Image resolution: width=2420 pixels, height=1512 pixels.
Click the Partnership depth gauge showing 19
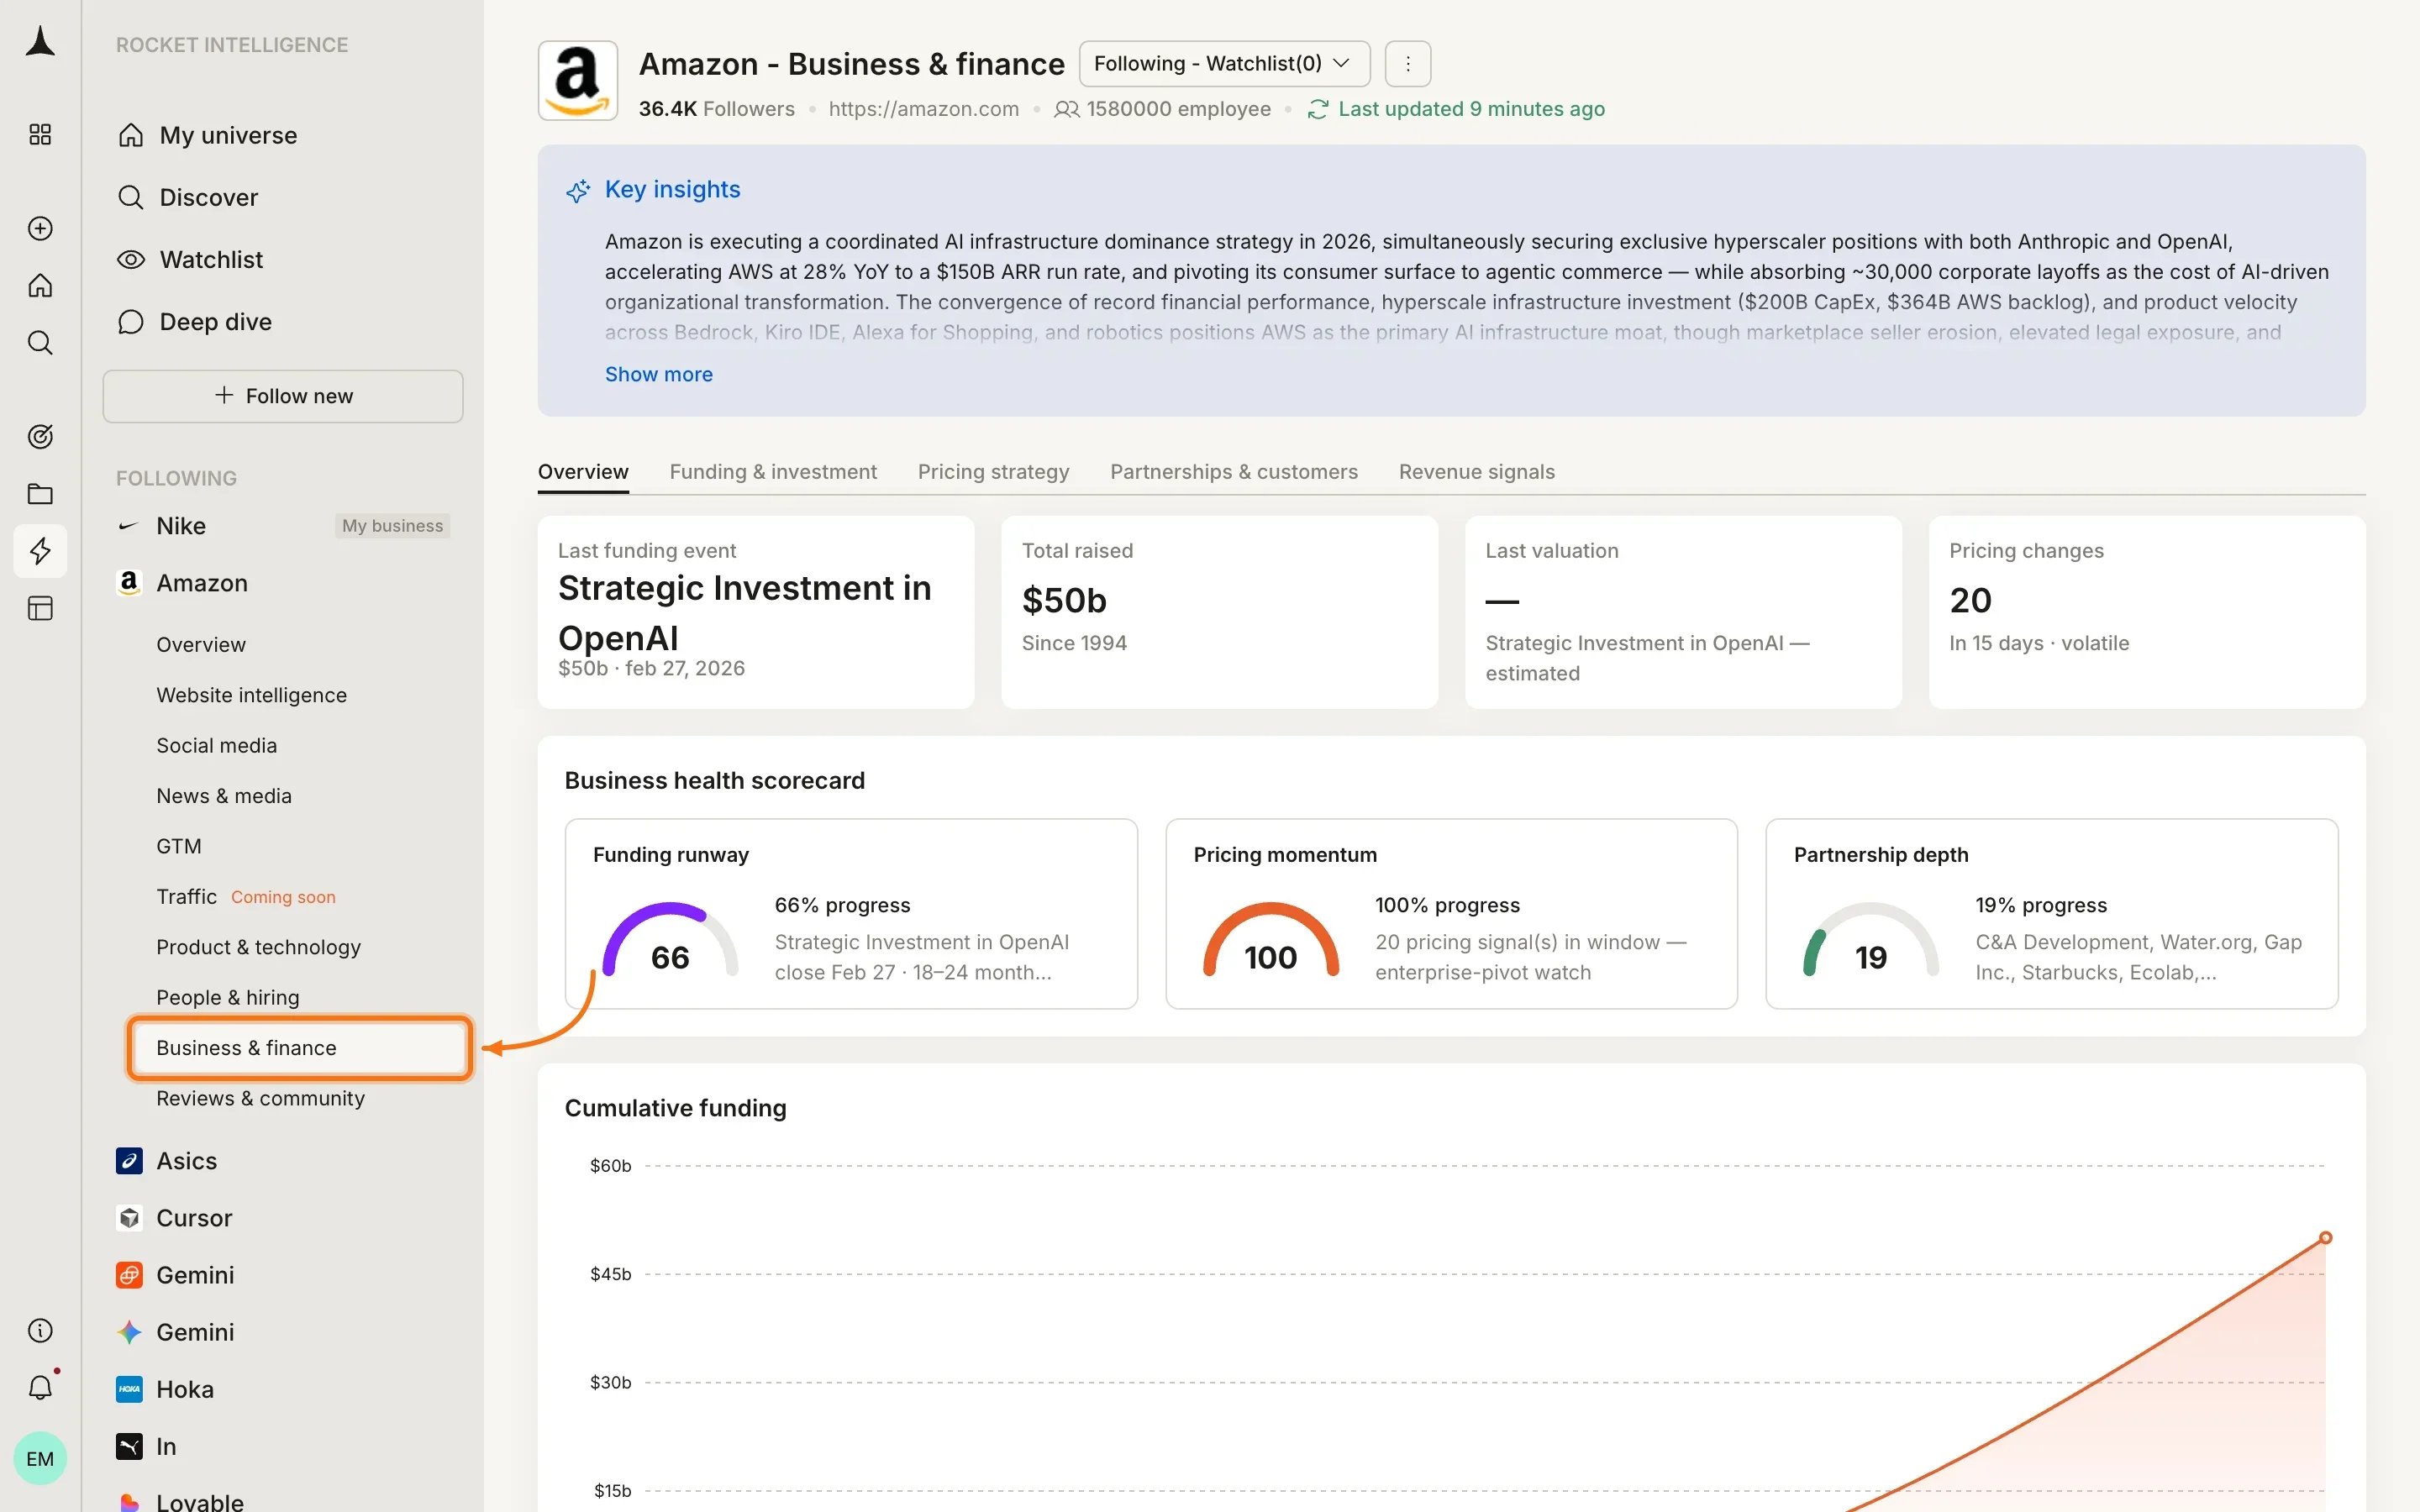click(x=1870, y=940)
